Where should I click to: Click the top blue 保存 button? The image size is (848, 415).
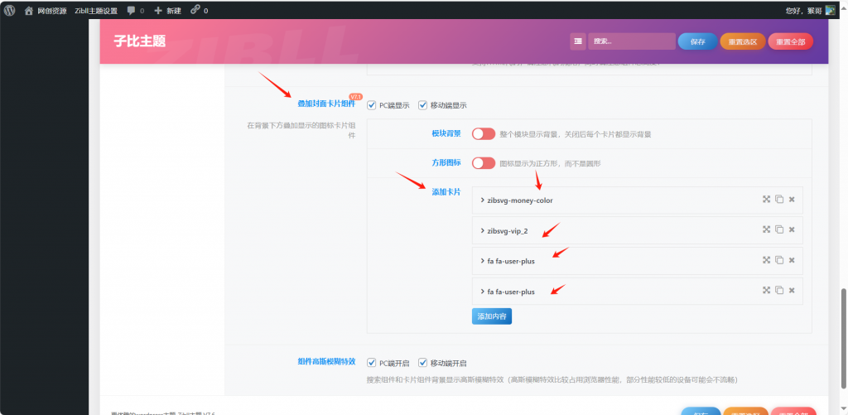pos(697,41)
